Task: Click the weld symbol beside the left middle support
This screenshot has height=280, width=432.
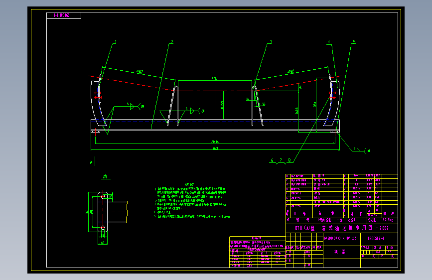Action: click(195, 111)
